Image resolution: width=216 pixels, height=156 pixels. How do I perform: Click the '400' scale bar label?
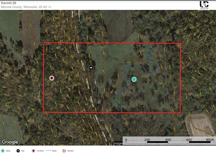pyautogui.click(x=168, y=140)
